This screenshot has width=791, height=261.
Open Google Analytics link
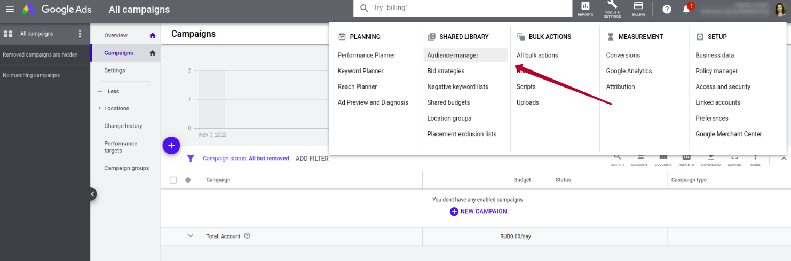click(629, 71)
